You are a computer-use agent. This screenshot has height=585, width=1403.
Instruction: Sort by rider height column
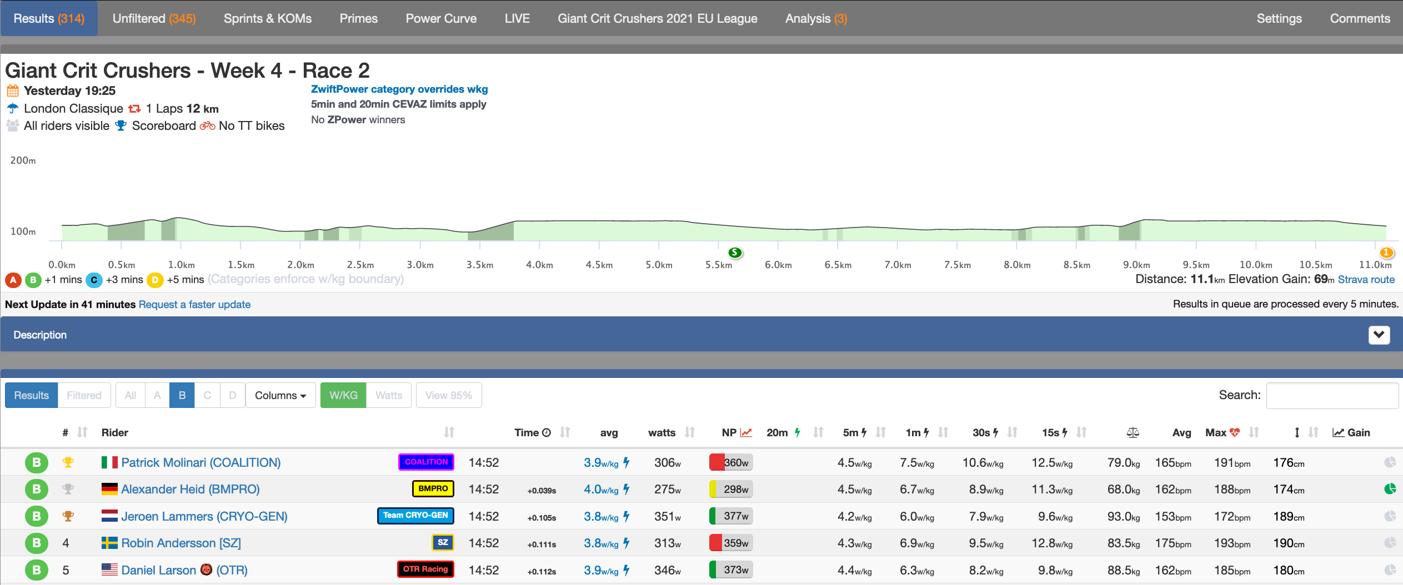[1313, 432]
